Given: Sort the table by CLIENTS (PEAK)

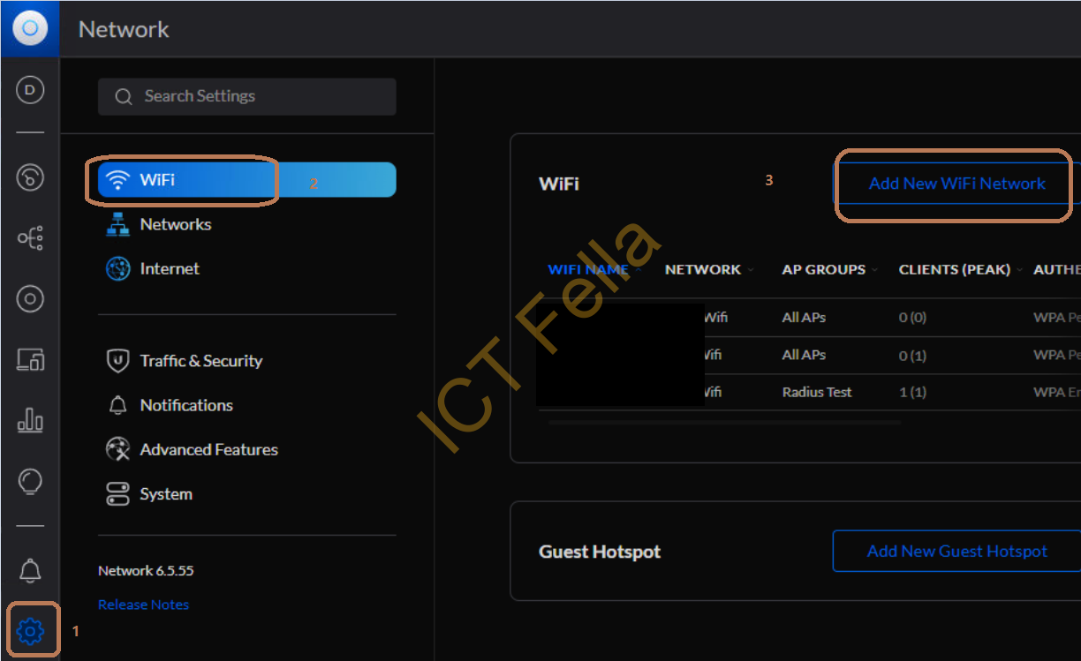Looking at the screenshot, I should tap(955, 269).
